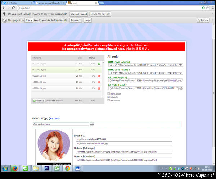This screenshot has width=216, height=179.
Task: Click the taskbar clock showing 14:54
Action: pos(207,169)
